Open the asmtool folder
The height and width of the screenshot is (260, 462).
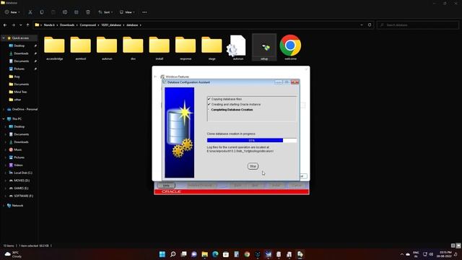80,48
